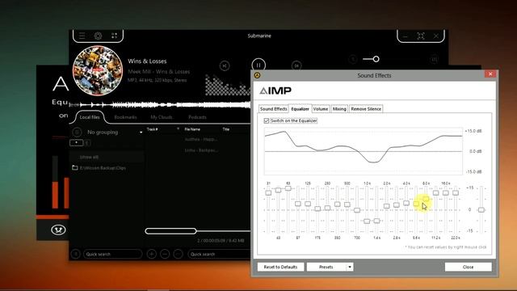Adjust the player volume slider knob
Viewport: 517px width, 291px height.
[376, 59]
